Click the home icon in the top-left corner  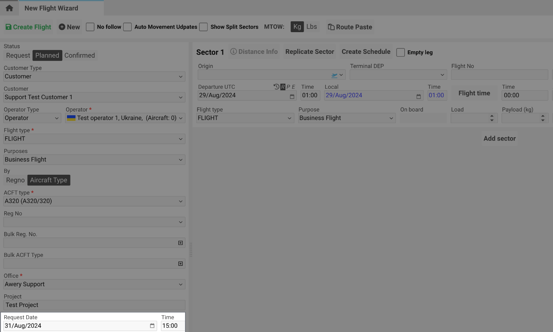(x=9, y=8)
